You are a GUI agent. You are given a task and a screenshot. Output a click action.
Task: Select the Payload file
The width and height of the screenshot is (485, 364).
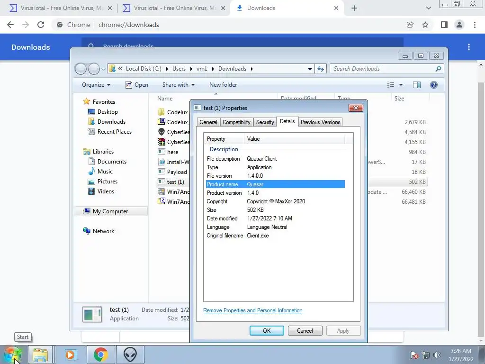[177, 172]
